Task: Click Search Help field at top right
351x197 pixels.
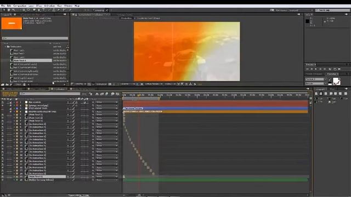Action: click(332, 10)
